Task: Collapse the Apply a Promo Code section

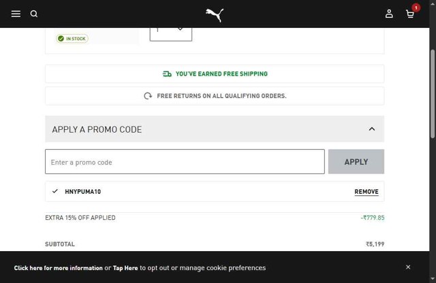Action: 371,129
